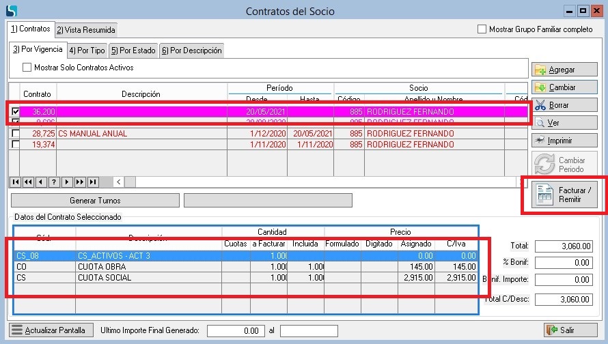Open the Ver magnifier button
The image size is (608, 344).
click(564, 123)
